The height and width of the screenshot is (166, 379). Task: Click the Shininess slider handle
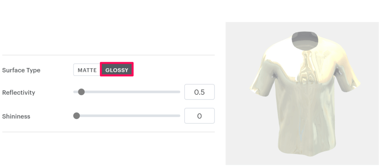77,116
